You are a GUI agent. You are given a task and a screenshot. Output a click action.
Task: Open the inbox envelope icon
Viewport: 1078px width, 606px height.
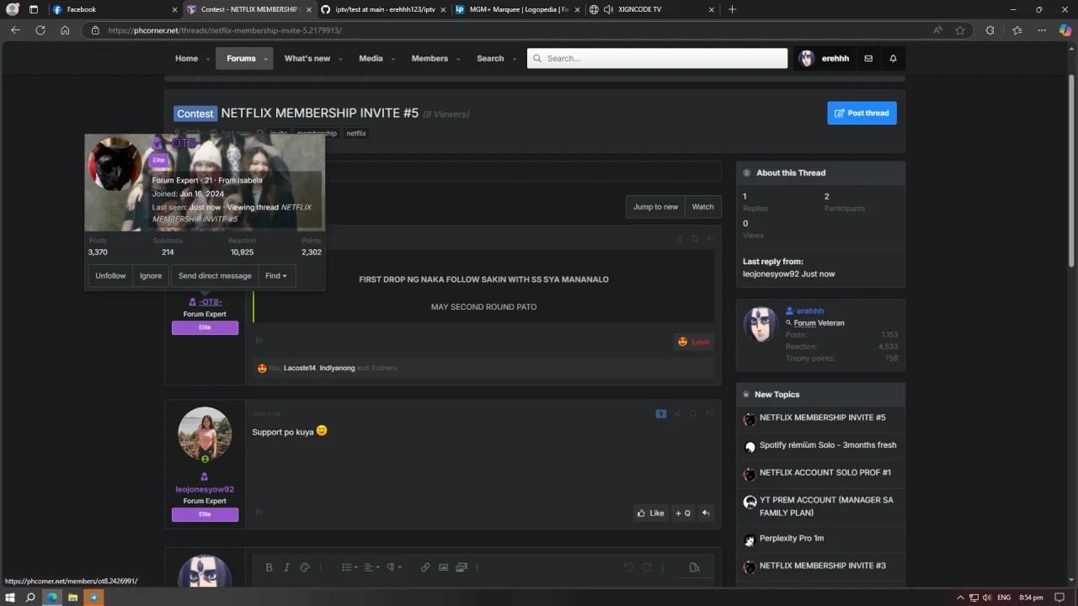[x=868, y=58]
